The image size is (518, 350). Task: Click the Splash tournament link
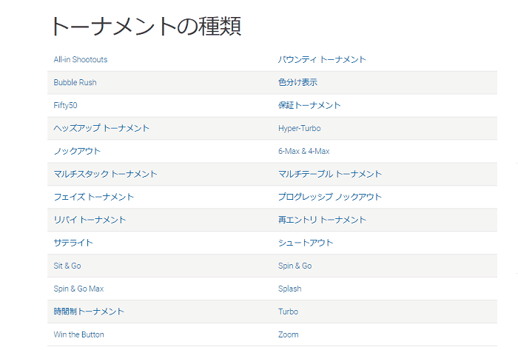290,289
